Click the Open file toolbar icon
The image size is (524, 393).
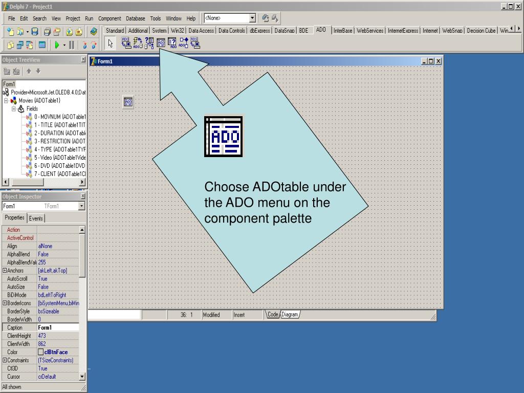tap(20, 31)
